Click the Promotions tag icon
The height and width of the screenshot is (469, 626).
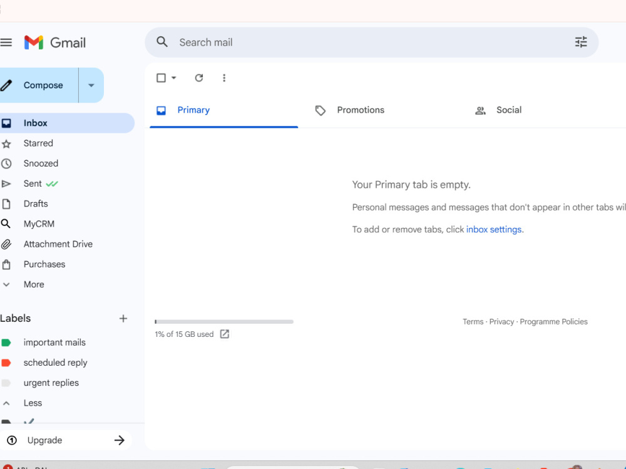pyautogui.click(x=320, y=110)
